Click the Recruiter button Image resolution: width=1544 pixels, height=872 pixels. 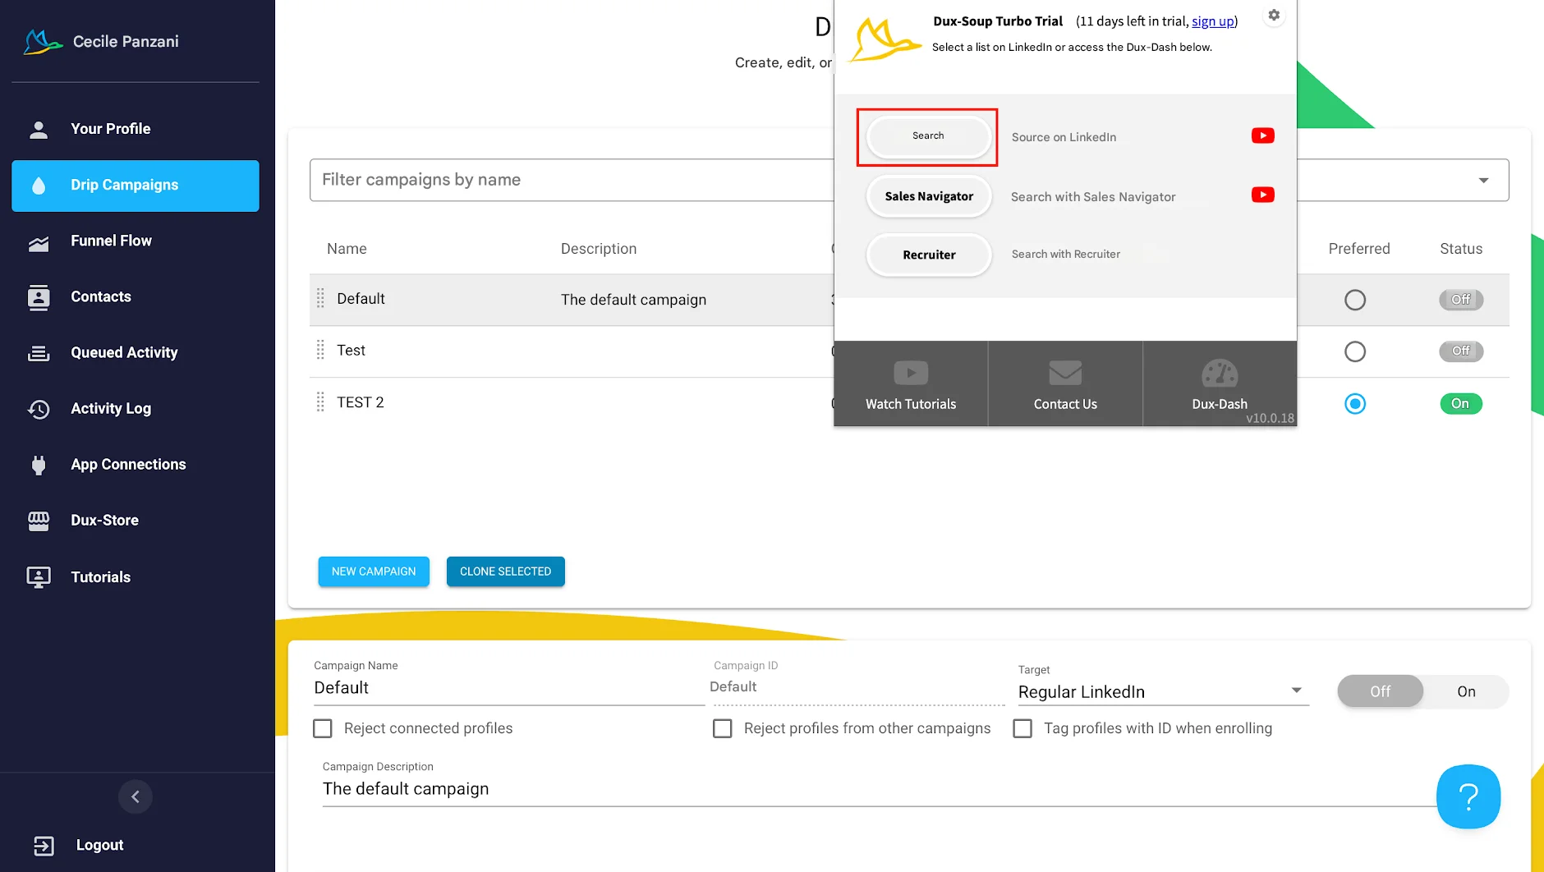click(x=929, y=255)
